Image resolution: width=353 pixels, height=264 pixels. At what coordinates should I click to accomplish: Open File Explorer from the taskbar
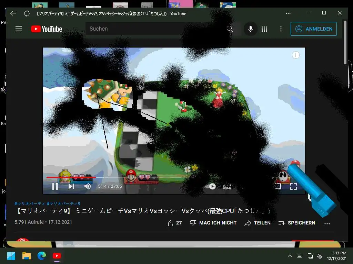[x=26, y=256]
